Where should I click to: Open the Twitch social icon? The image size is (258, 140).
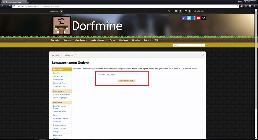(x=184, y=18)
